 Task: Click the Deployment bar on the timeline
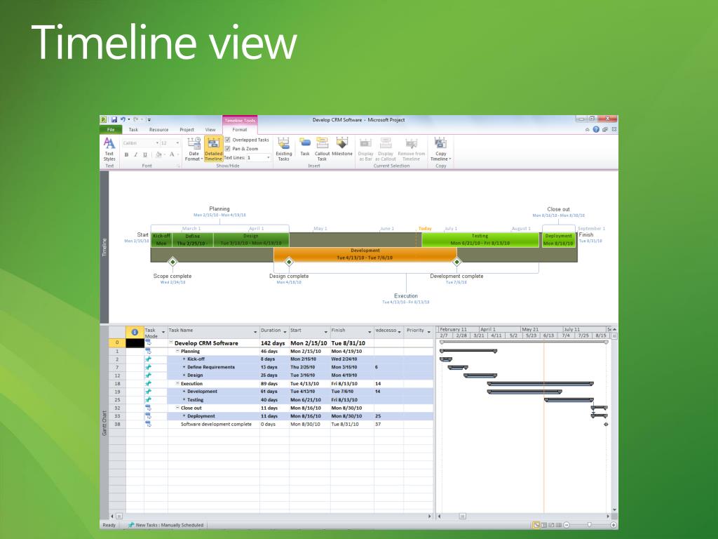click(x=559, y=240)
